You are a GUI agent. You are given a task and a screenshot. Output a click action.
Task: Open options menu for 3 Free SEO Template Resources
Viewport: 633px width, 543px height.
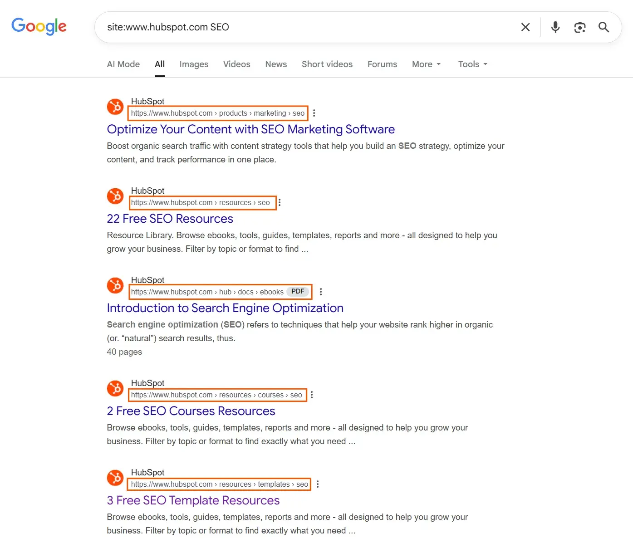(318, 484)
